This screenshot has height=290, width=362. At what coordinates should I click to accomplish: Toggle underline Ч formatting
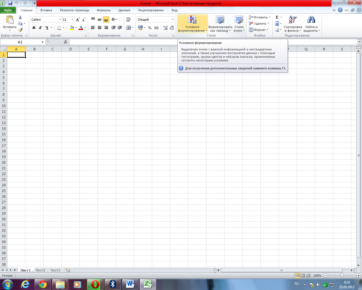pyautogui.click(x=47, y=28)
